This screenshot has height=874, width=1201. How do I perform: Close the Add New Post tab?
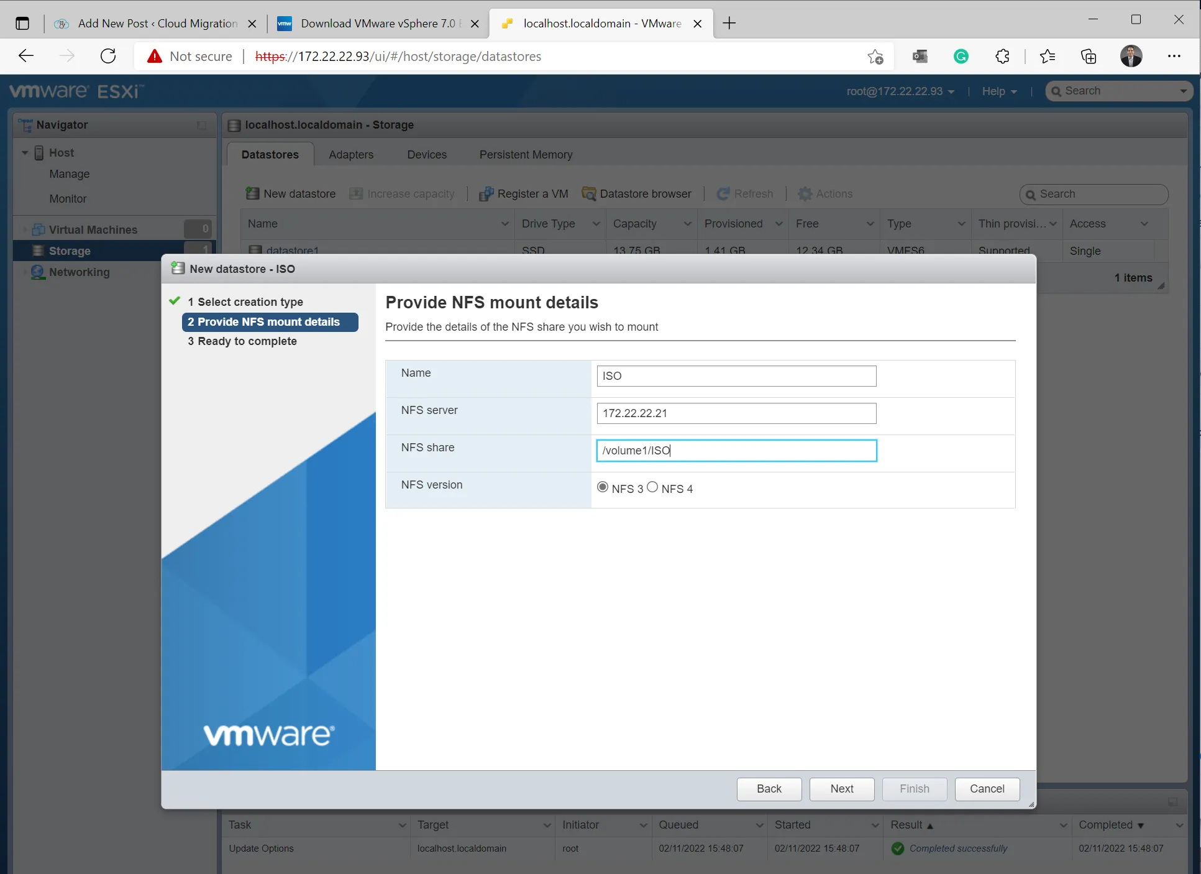[252, 24]
